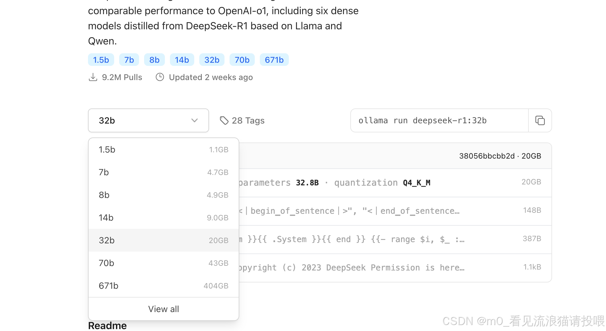Open the begin_of_sentence params row
Screen dimensions: 606x331
click(x=395, y=211)
